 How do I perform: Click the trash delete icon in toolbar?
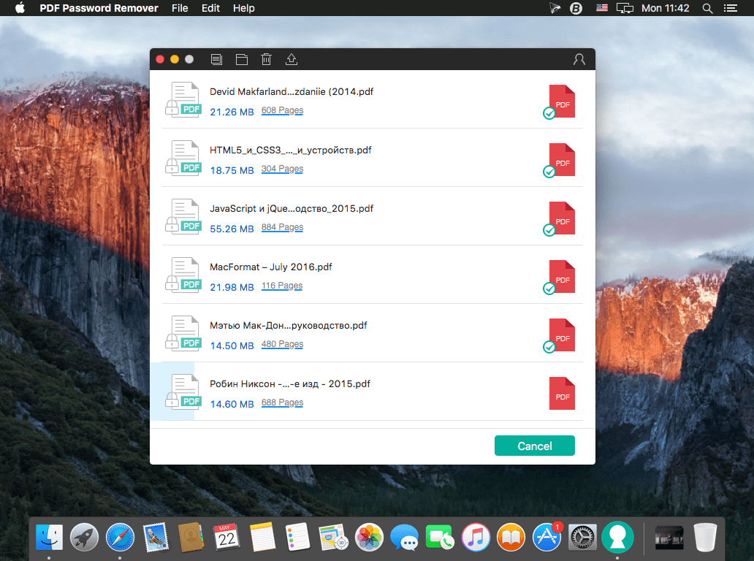tap(266, 59)
